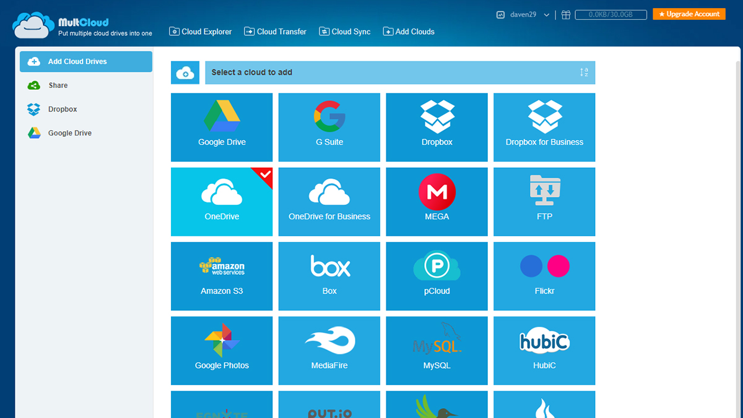Pick the Dropbox for Business tile
Viewport: 743px width, 418px height.
[544, 128]
